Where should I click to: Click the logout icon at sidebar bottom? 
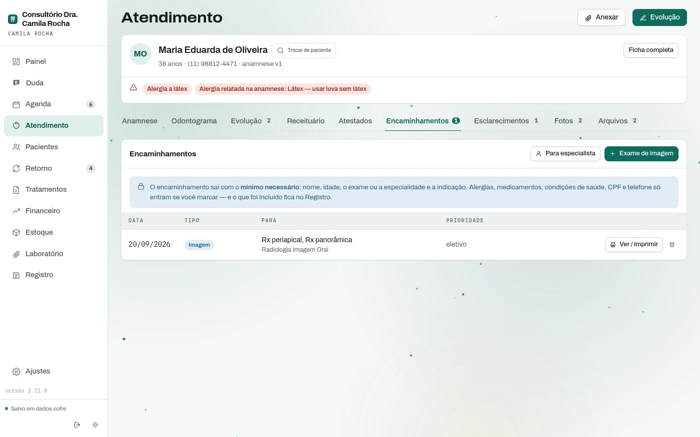77,425
